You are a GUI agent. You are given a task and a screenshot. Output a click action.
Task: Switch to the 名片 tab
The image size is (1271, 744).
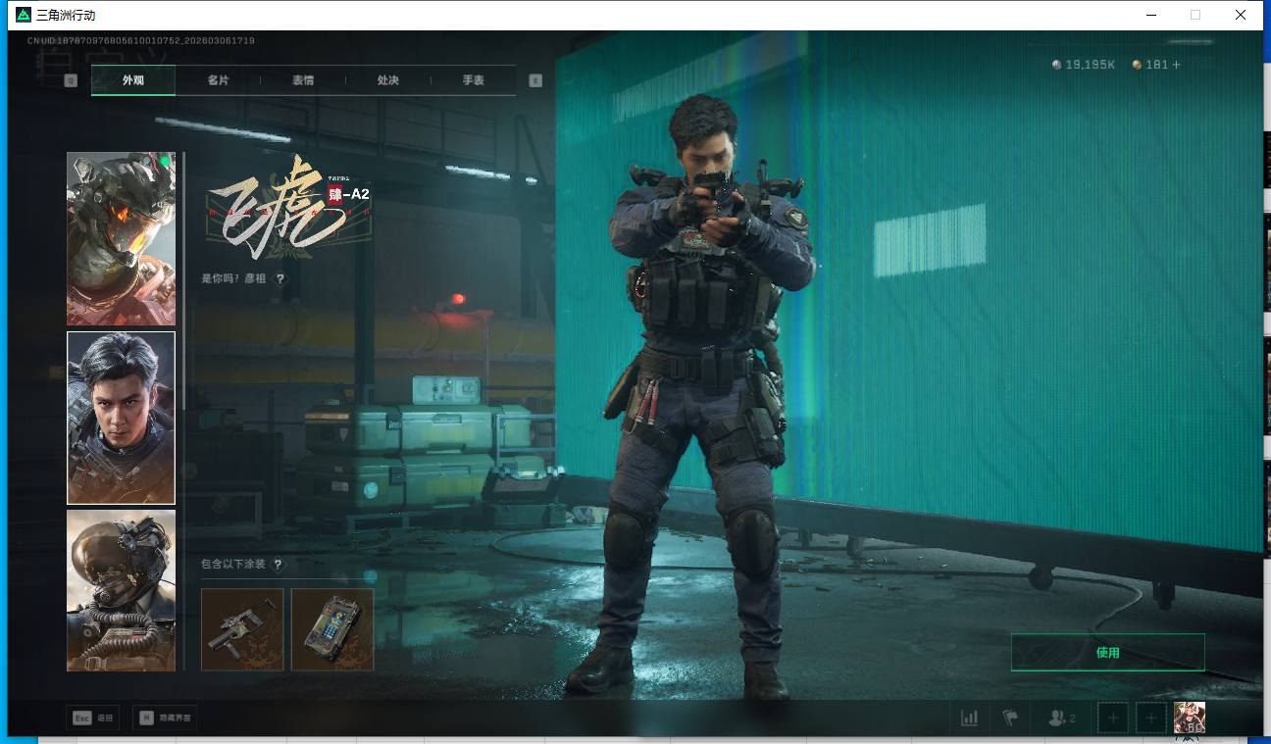tap(218, 80)
